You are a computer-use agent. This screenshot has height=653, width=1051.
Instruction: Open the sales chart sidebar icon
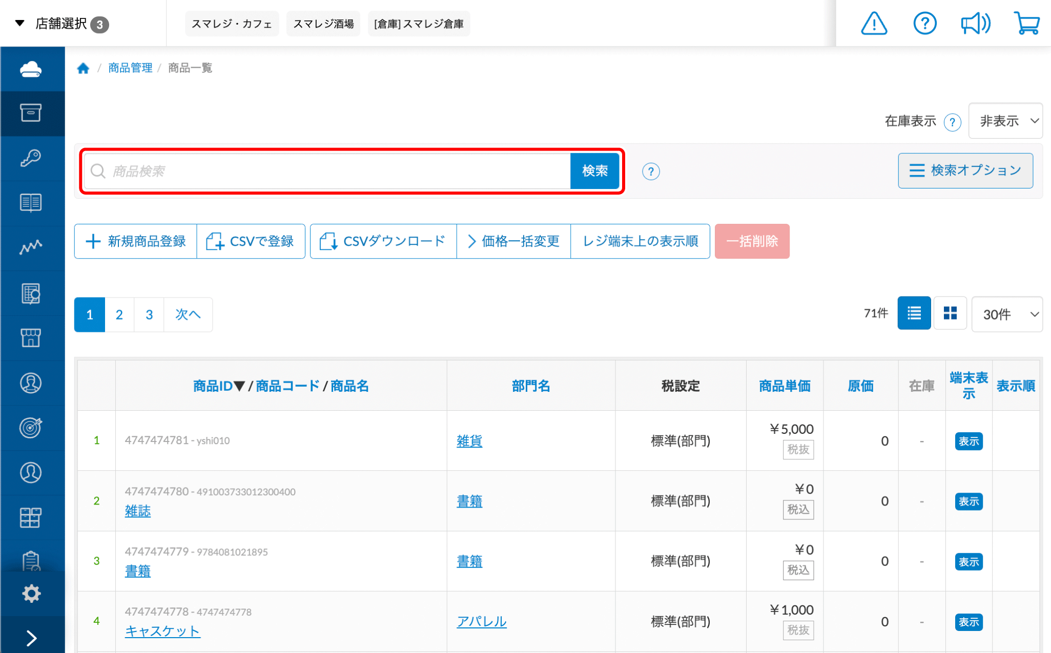click(x=31, y=248)
